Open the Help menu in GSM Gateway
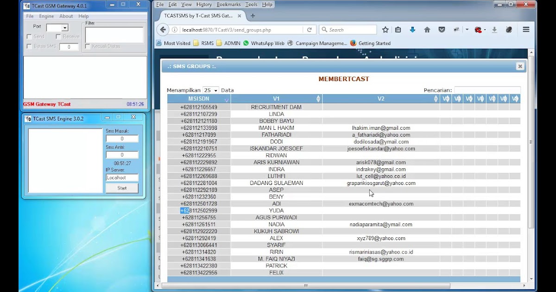 [x=83, y=16]
